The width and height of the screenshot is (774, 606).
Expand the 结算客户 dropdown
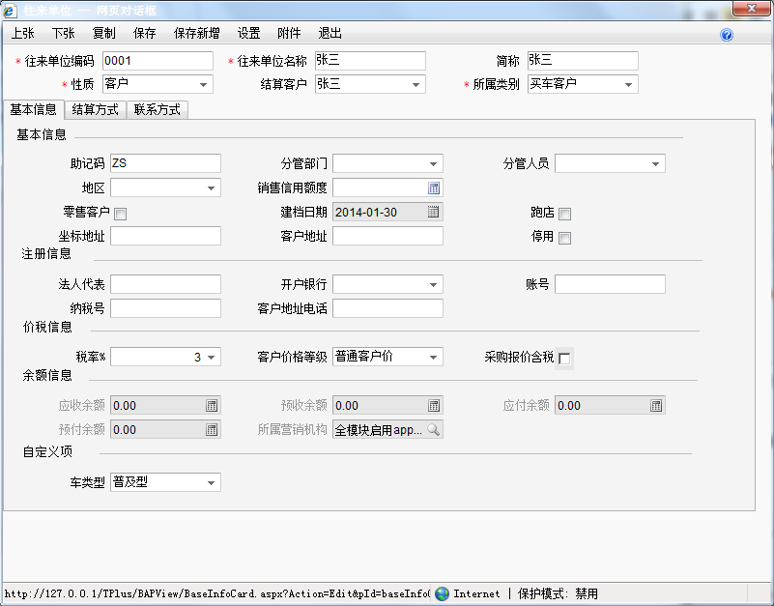tap(416, 84)
